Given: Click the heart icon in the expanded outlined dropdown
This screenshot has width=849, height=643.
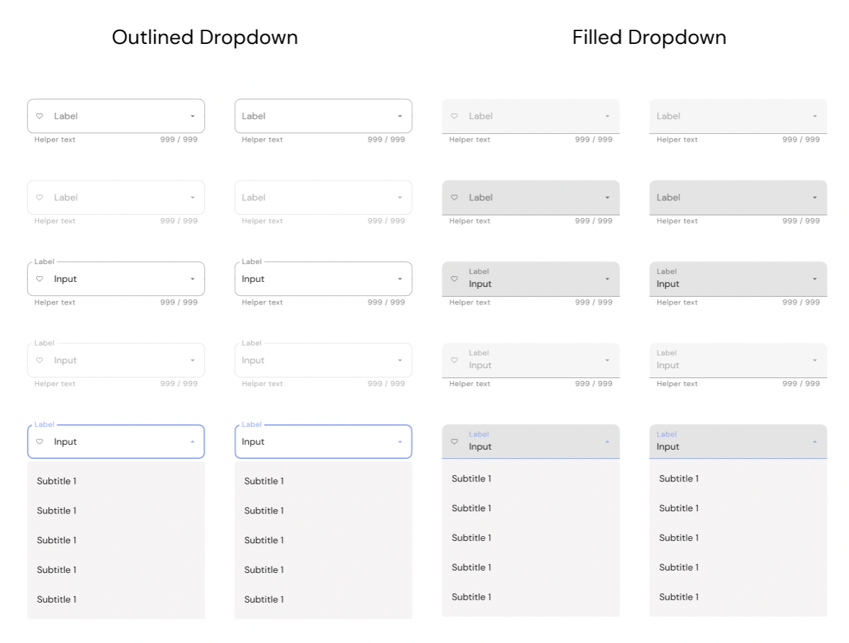Looking at the screenshot, I should 40,441.
